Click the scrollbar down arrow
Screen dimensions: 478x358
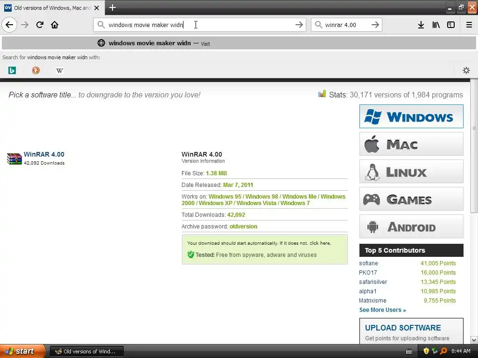pyautogui.click(x=474, y=340)
